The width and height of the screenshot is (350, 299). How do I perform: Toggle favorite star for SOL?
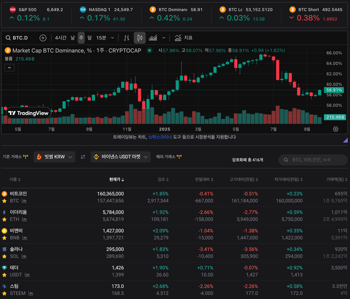pos(4,256)
